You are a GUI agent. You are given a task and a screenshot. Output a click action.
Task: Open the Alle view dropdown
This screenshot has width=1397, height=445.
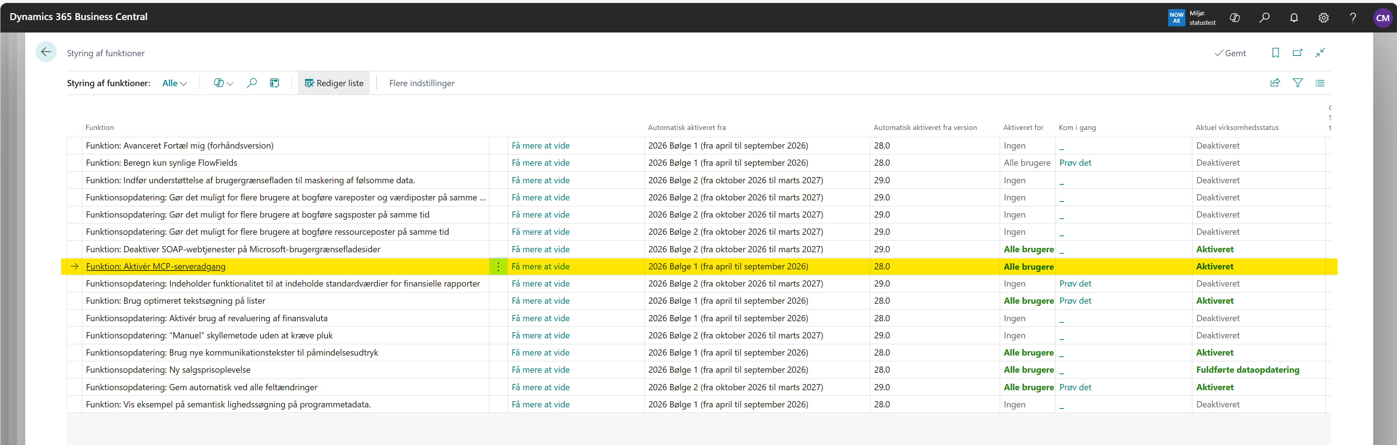[174, 83]
